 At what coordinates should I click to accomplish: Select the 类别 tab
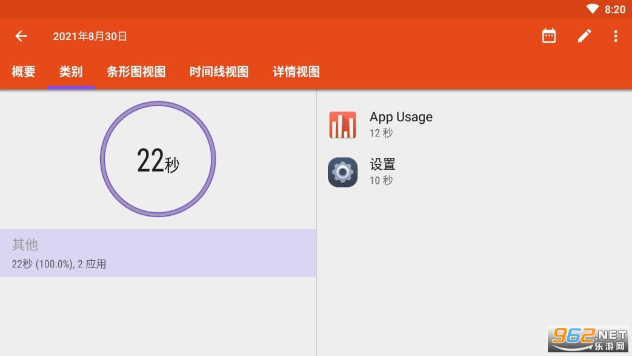[x=71, y=72]
